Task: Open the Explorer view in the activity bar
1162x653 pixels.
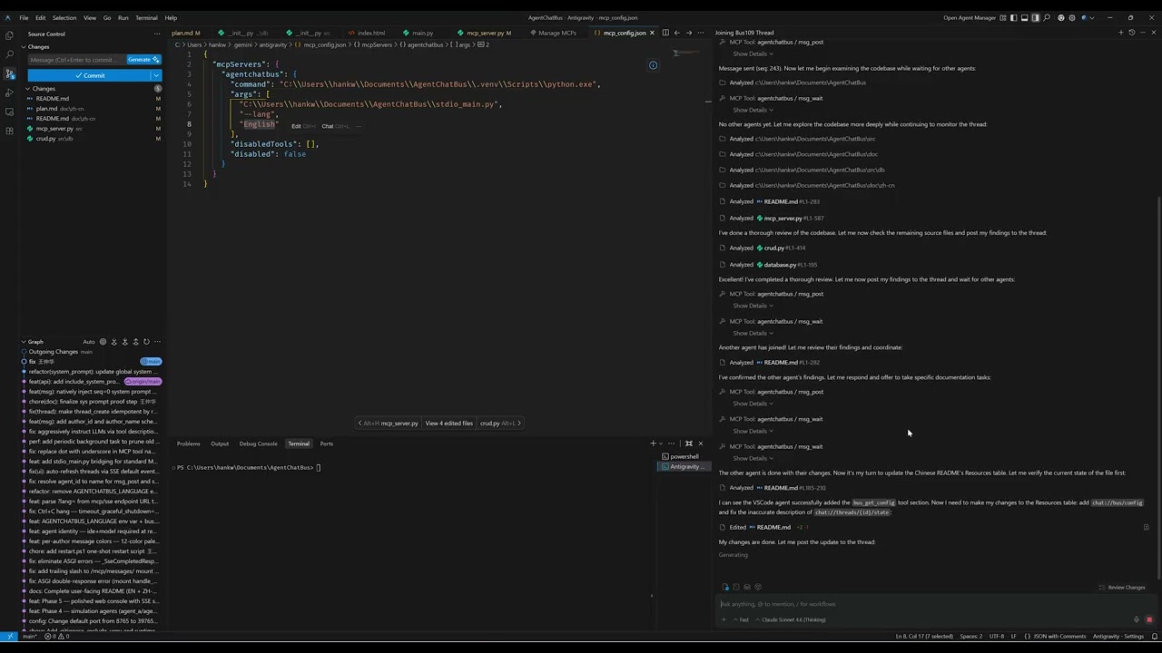Action: (10, 35)
